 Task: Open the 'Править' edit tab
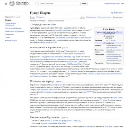[x=91, y=17]
